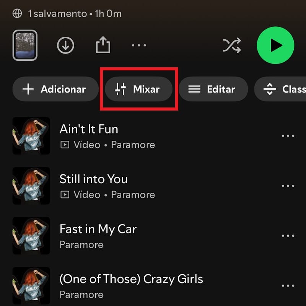The image size is (306, 306).
Task: Open the share playlist icon
Action: click(103, 45)
